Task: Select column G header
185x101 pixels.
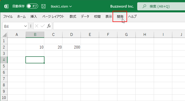Action: tap(127, 35)
